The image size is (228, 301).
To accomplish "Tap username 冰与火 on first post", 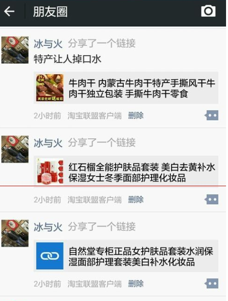I will tap(48, 44).
